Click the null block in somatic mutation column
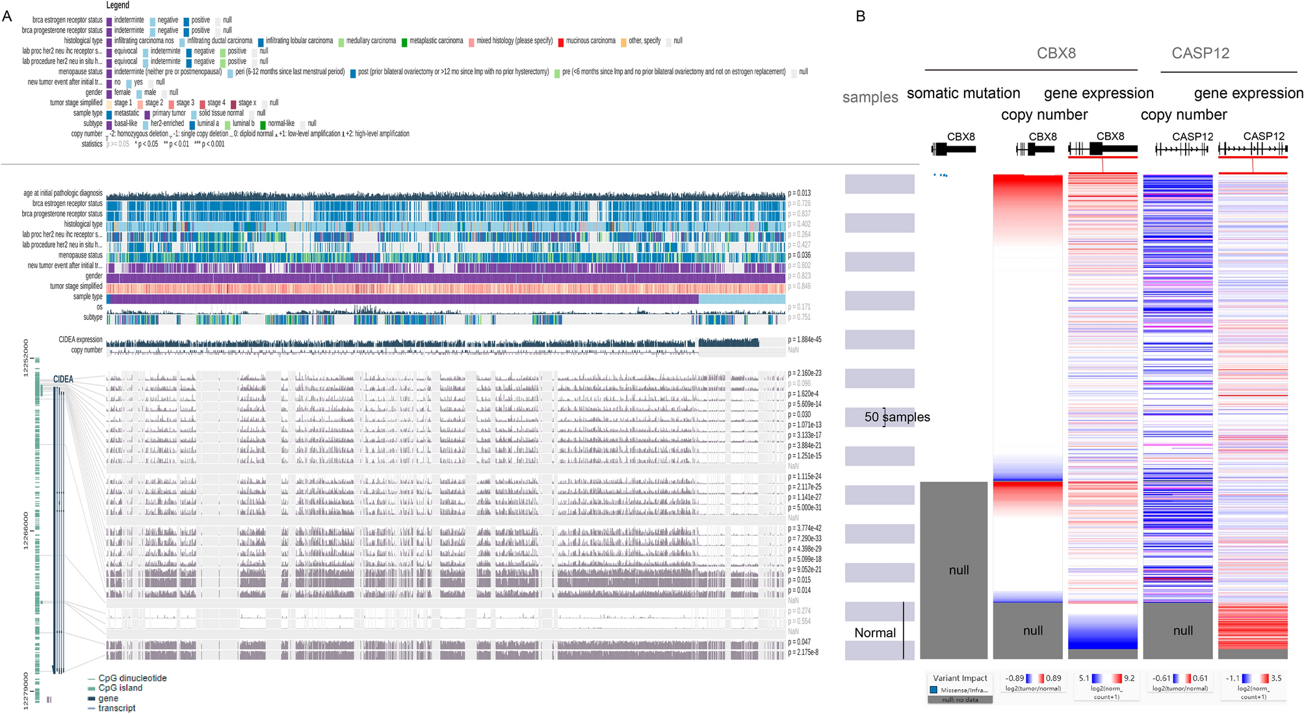The image size is (1304, 714). pos(954,570)
